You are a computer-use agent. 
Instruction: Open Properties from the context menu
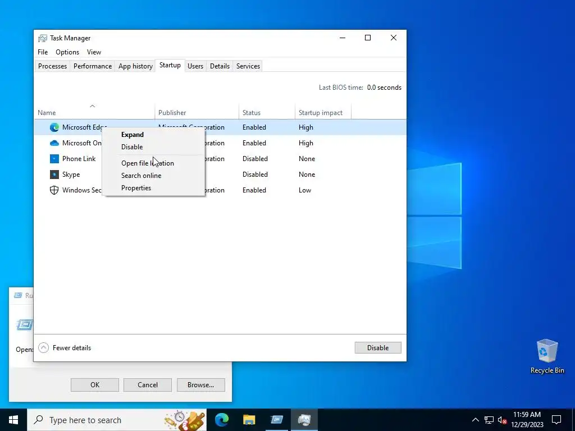click(136, 188)
